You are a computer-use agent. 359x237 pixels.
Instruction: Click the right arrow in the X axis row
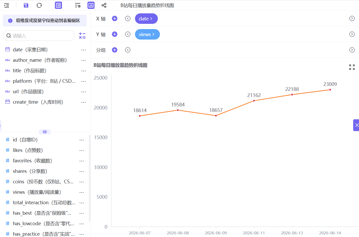click(352, 19)
